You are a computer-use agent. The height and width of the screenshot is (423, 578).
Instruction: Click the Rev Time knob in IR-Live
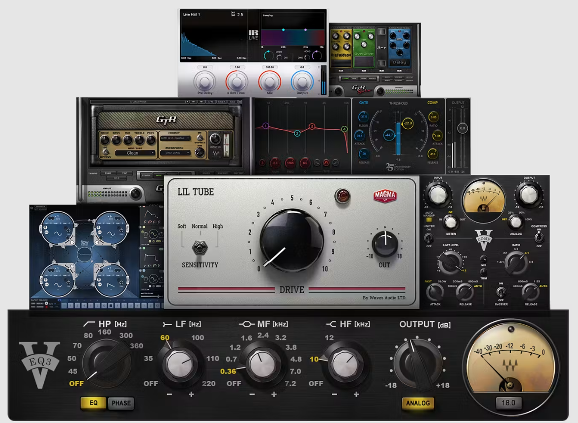pos(237,81)
